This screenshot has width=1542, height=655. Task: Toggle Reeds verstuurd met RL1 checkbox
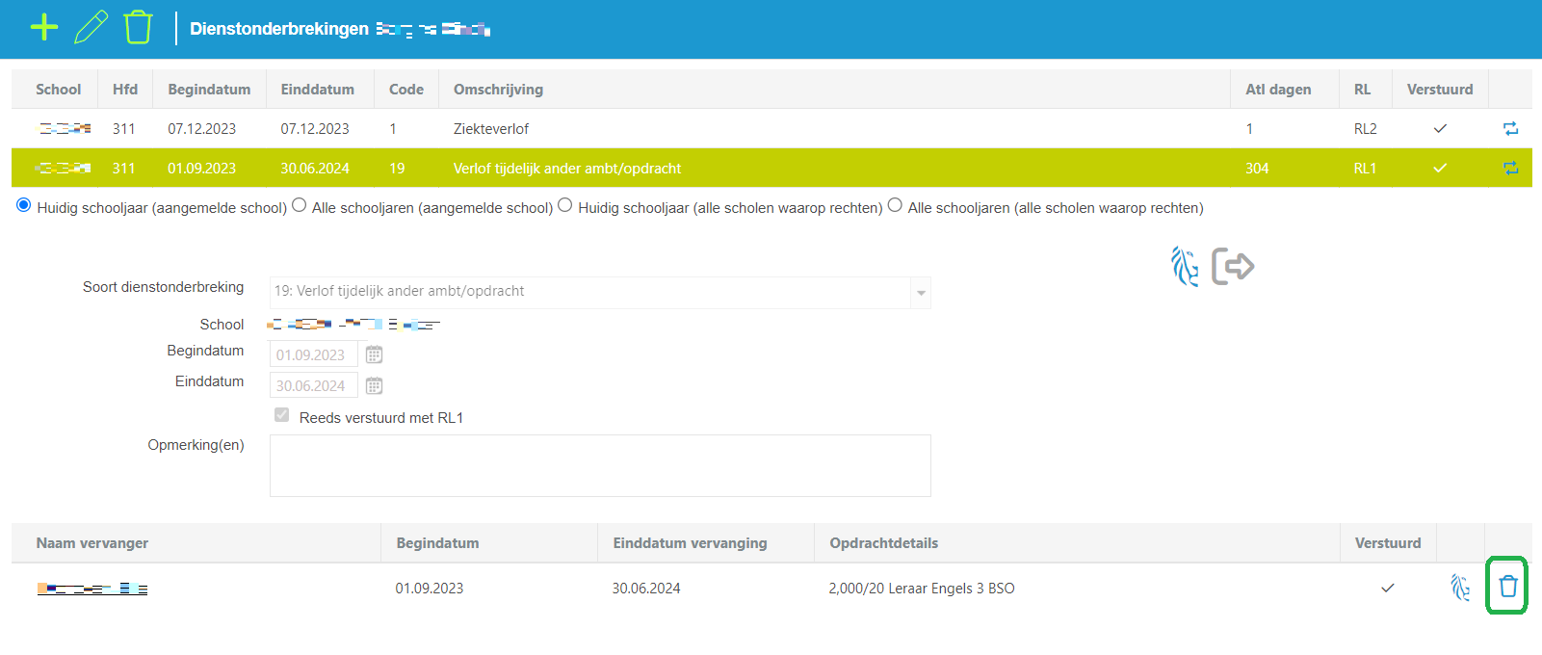click(x=281, y=415)
